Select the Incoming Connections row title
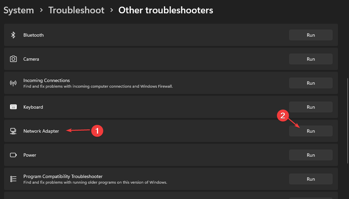 (x=47, y=80)
